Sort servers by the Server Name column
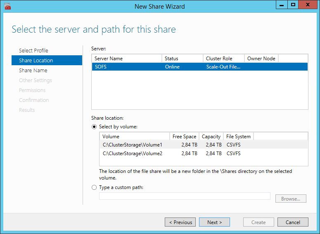The image size is (320, 234). (127, 59)
